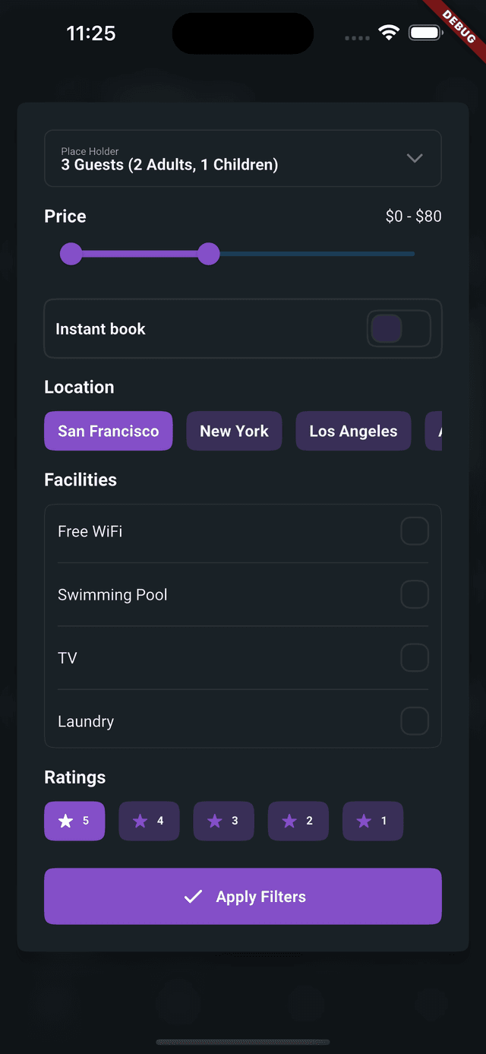Click the upper price slider handle
The height and width of the screenshot is (1054, 486).
coord(208,254)
